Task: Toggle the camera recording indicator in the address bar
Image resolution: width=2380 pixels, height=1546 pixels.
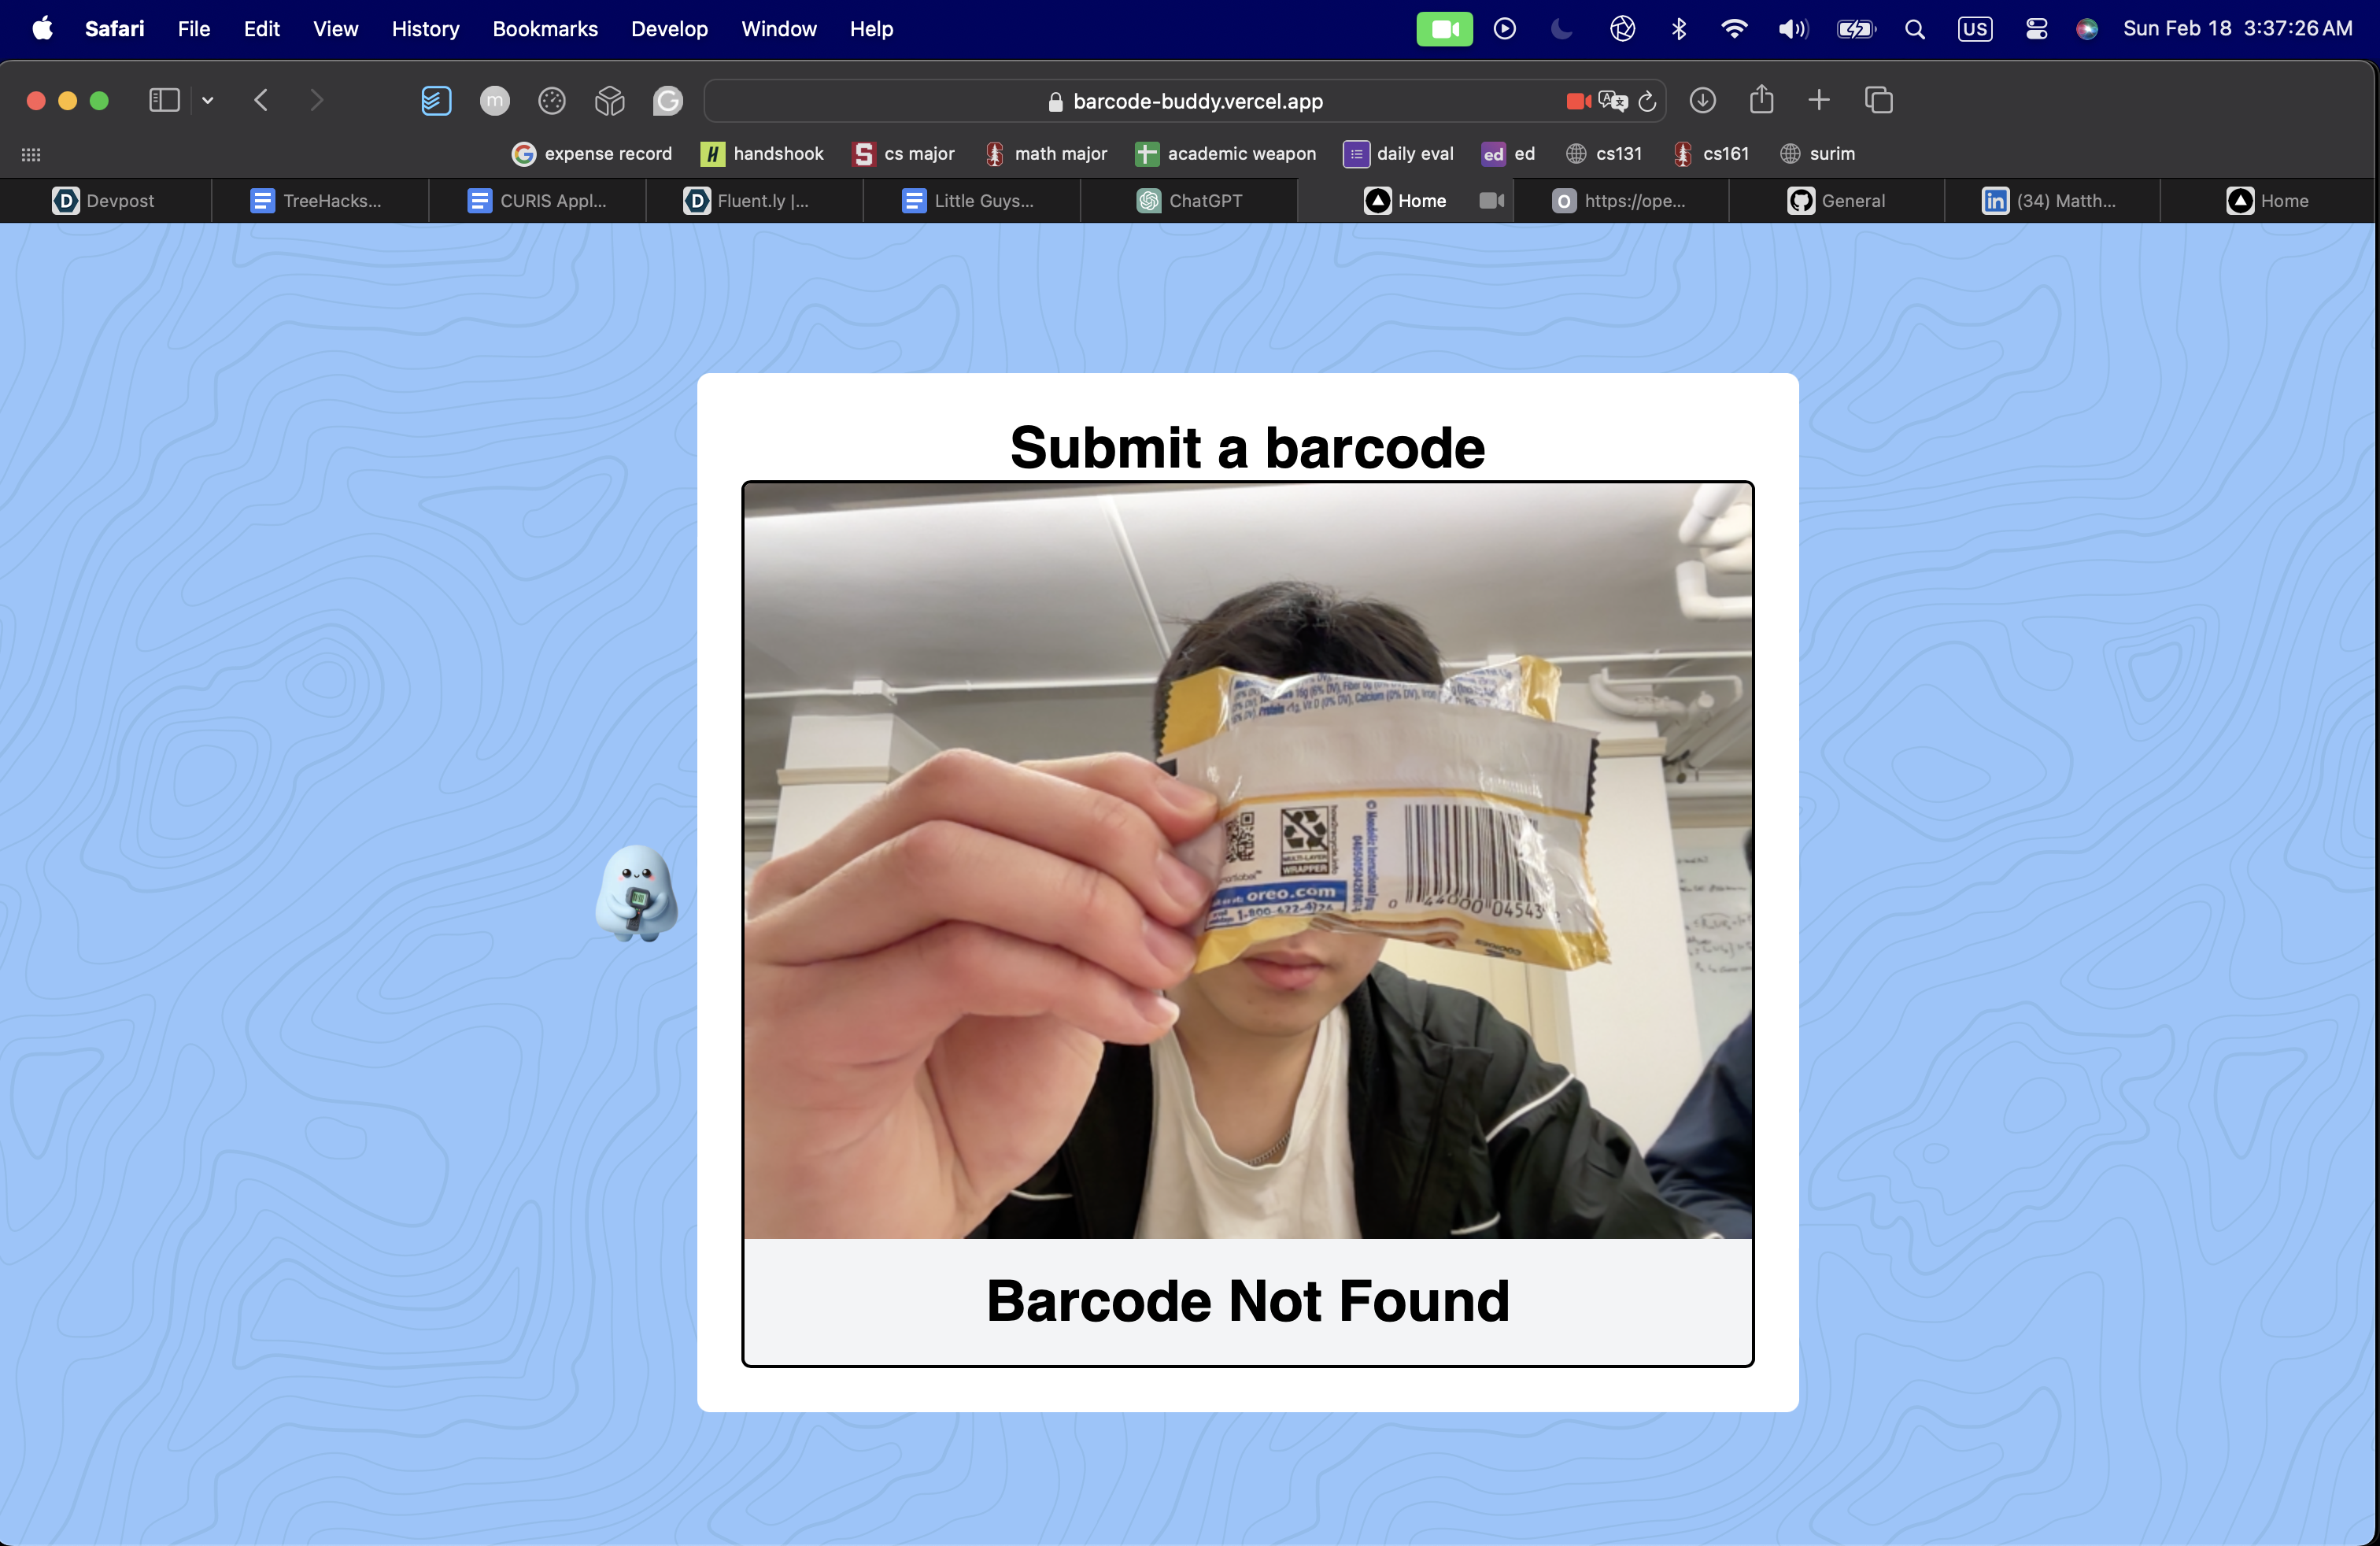Action: pos(1578,101)
